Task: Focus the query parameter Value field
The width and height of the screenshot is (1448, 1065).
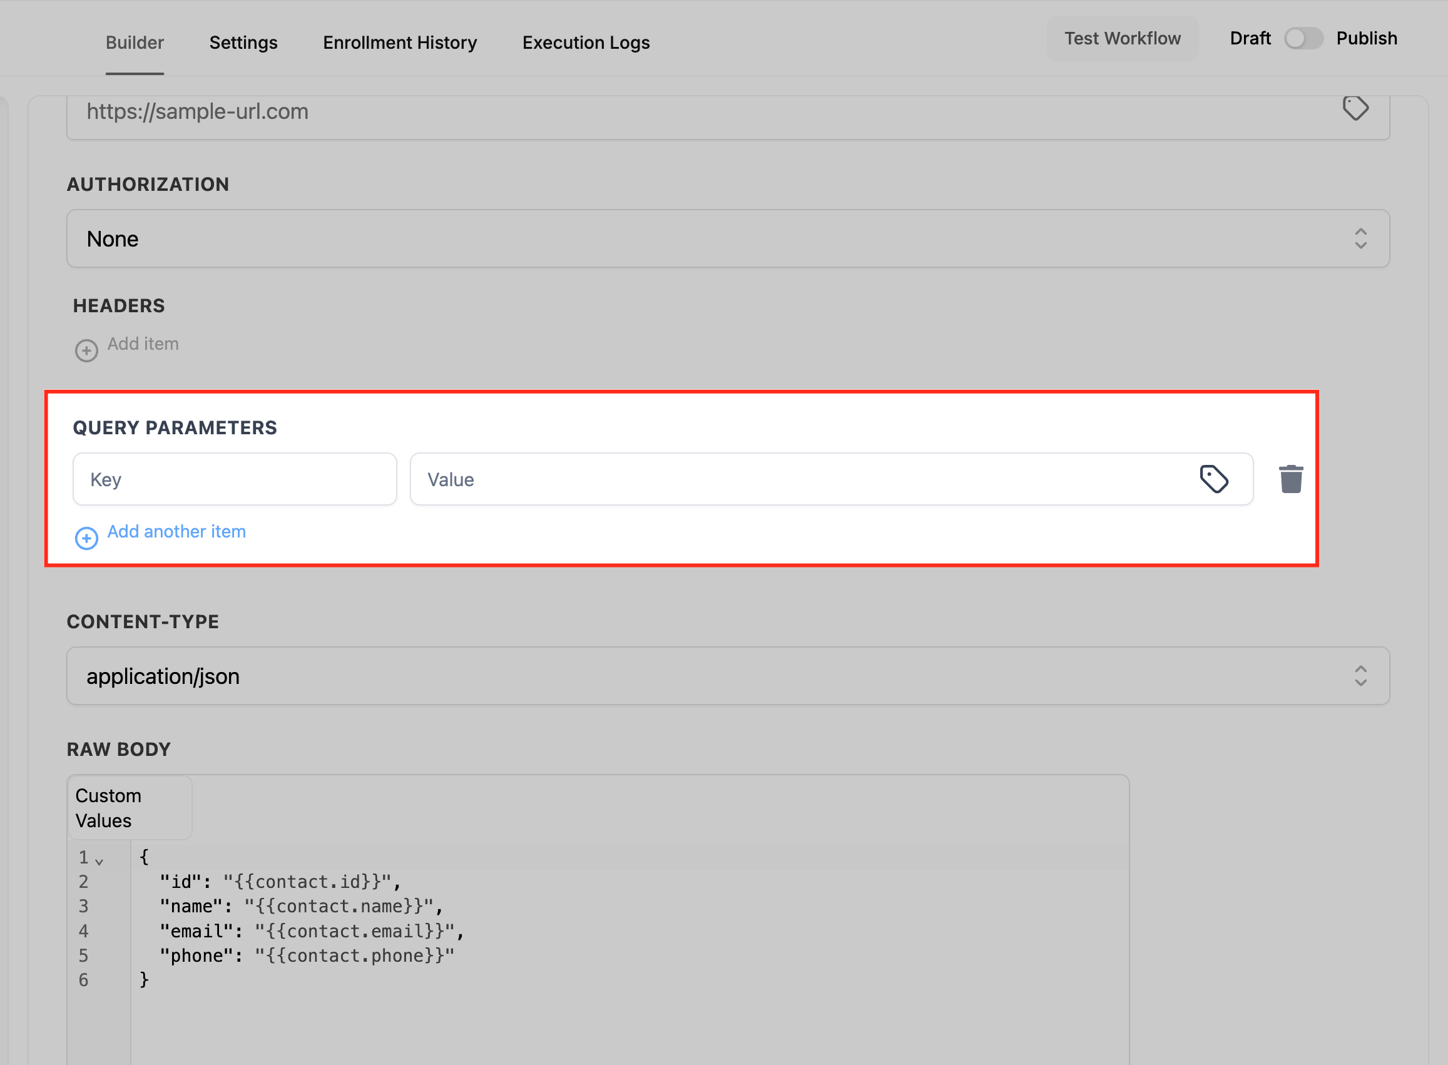Action: pos(800,479)
